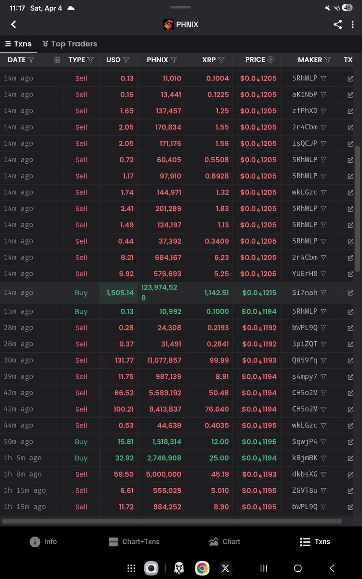The width and height of the screenshot is (362, 579).
Task: Switch to Top Traders tab
Action: tap(70, 44)
